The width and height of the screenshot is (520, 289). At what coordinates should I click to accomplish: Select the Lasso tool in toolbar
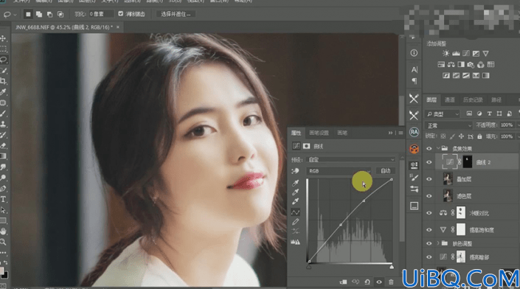(4, 60)
